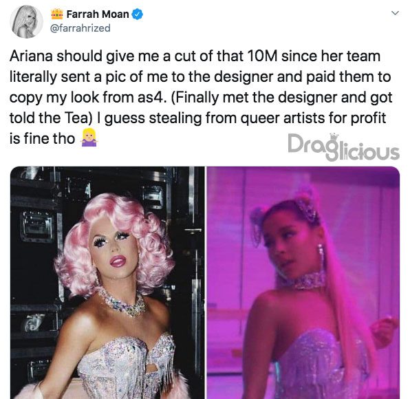Click "as4." in the tweet text
Image resolution: width=410 pixels, height=399 pixels.
(x=151, y=98)
